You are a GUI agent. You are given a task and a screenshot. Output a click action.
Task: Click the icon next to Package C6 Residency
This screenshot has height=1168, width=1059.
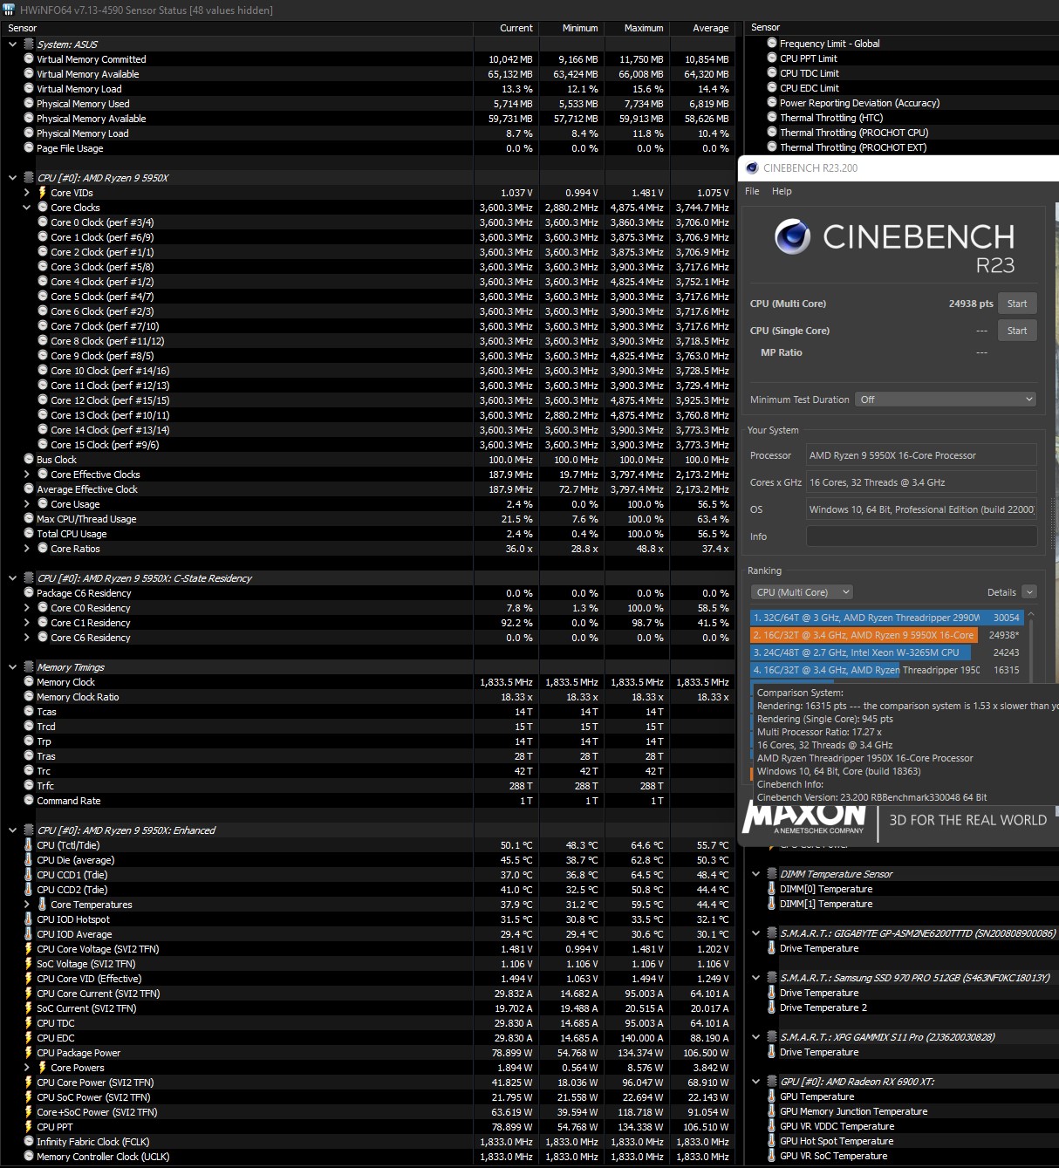click(29, 593)
